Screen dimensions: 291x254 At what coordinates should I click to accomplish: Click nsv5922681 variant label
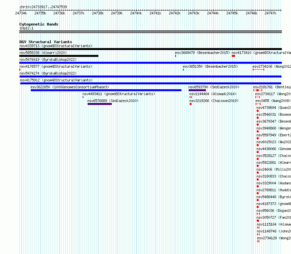(274, 162)
